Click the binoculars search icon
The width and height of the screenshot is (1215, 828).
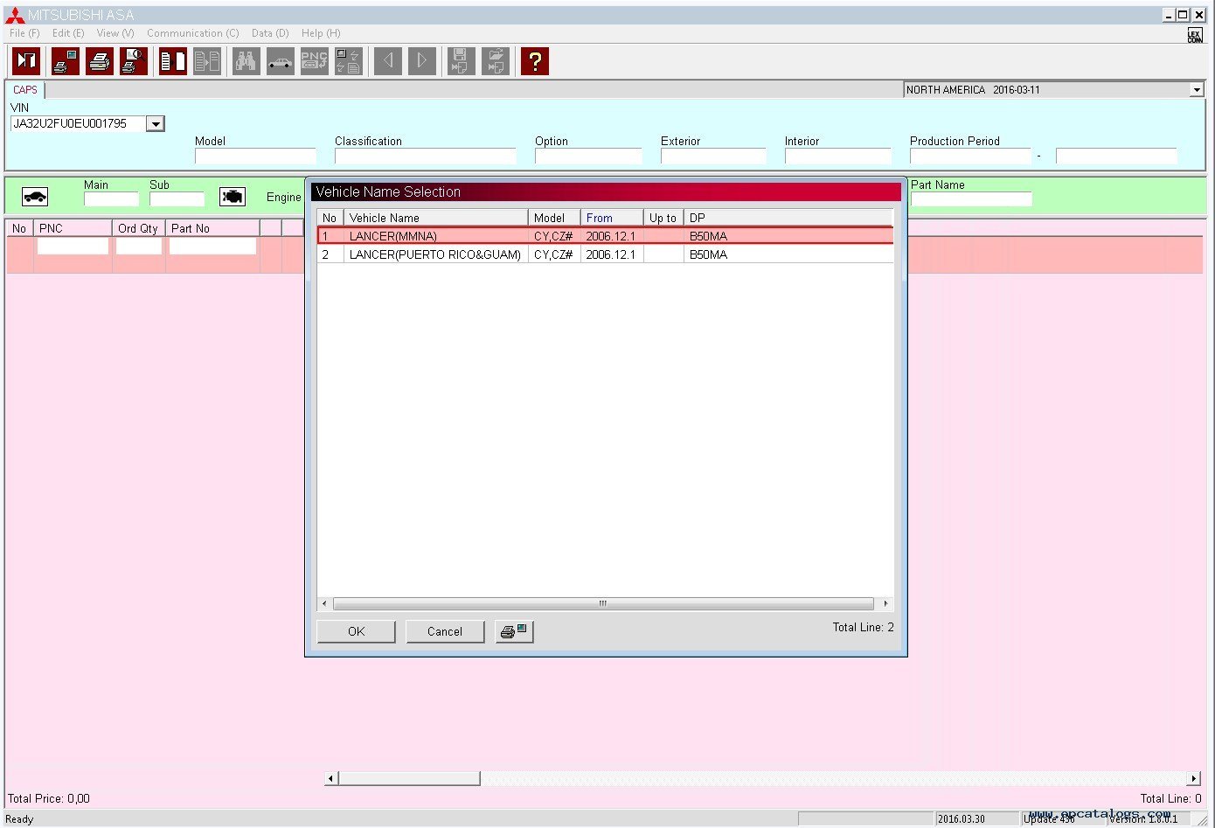tap(246, 61)
